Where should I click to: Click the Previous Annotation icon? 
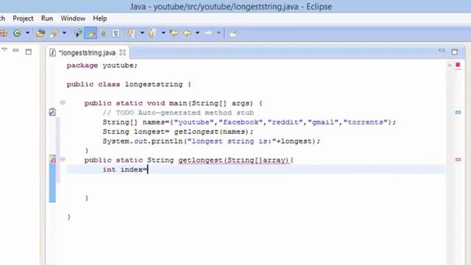[152, 32]
